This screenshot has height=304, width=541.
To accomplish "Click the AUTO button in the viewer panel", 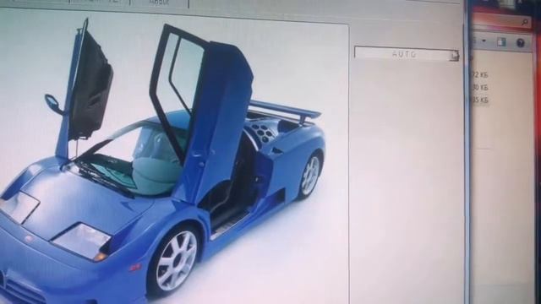I will point(407,54).
